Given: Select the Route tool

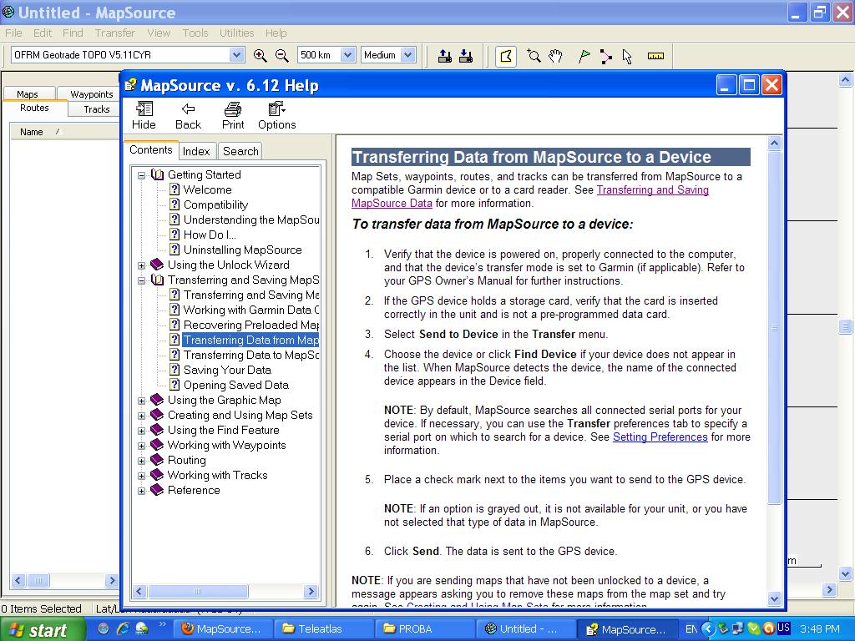Looking at the screenshot, I should [605, 56].
